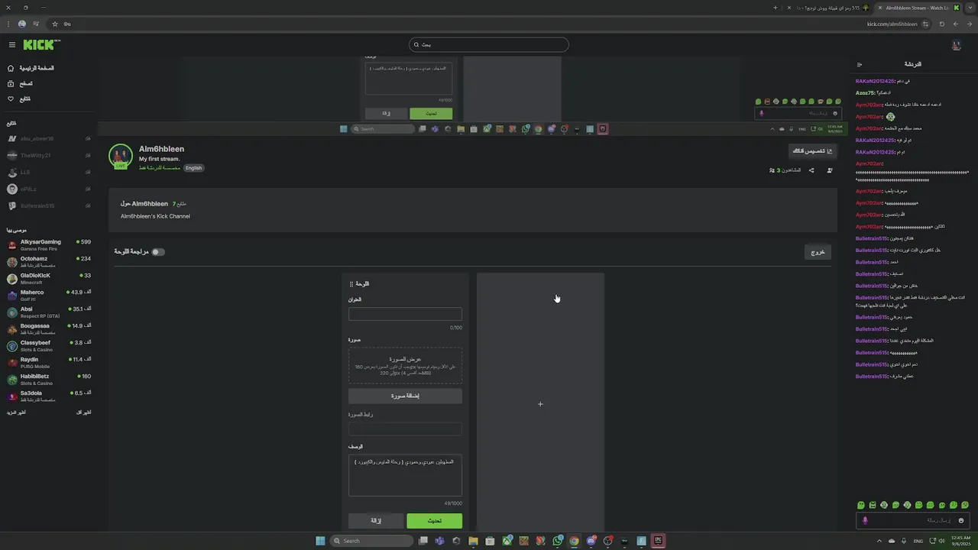Open Chrome three-dot menu
The width and height of the screenshot is (978, 550).
pyautogui.click(x=8, y=24)
